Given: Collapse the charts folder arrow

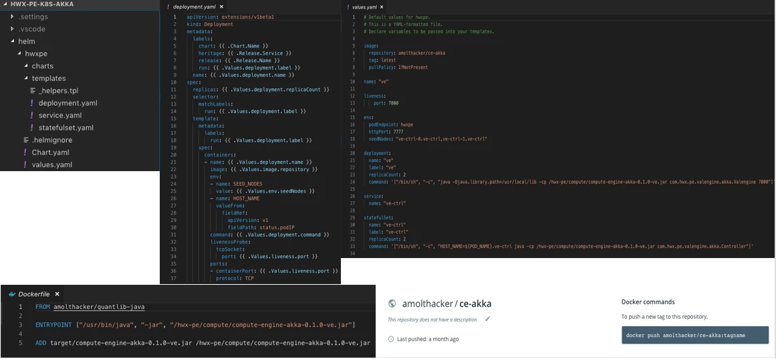Looking at the screenshot, I should click(26, 66).
